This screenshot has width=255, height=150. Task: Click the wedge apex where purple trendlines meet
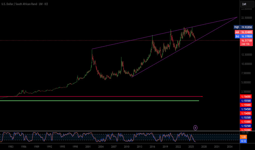pyautogui.click(x=237, y=17)
